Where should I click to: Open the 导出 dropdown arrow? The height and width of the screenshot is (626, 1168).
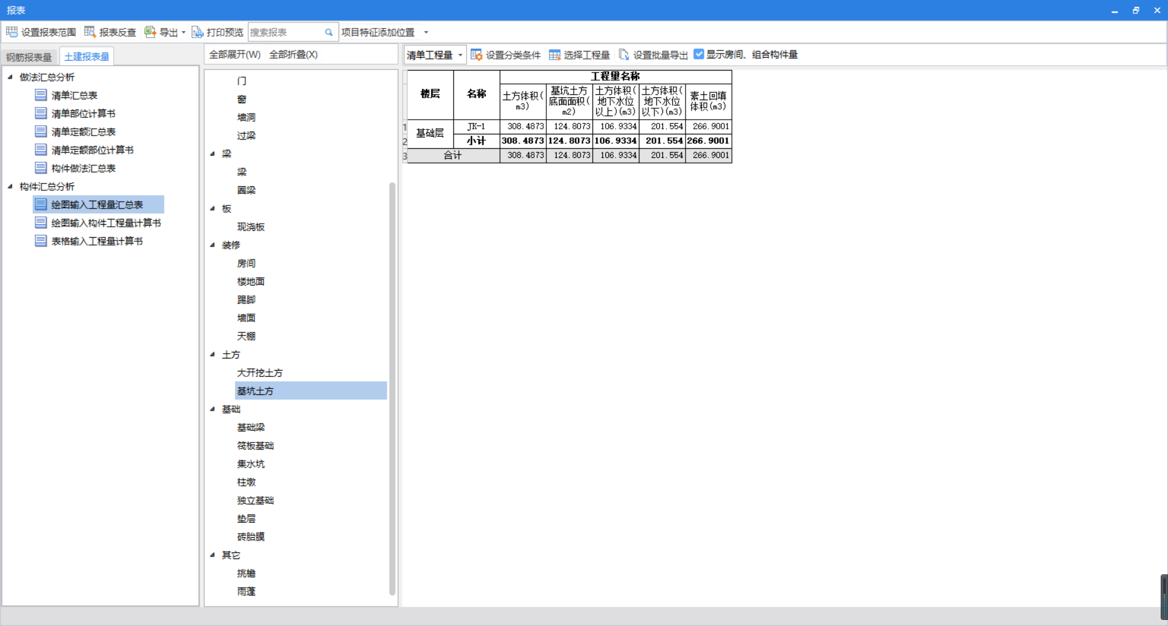coord(183,32)
